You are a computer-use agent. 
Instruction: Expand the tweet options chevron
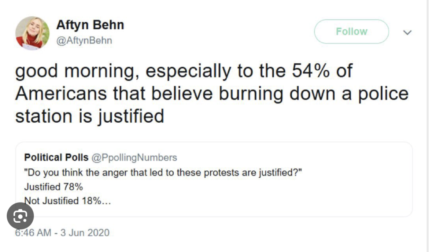point(407,32)
